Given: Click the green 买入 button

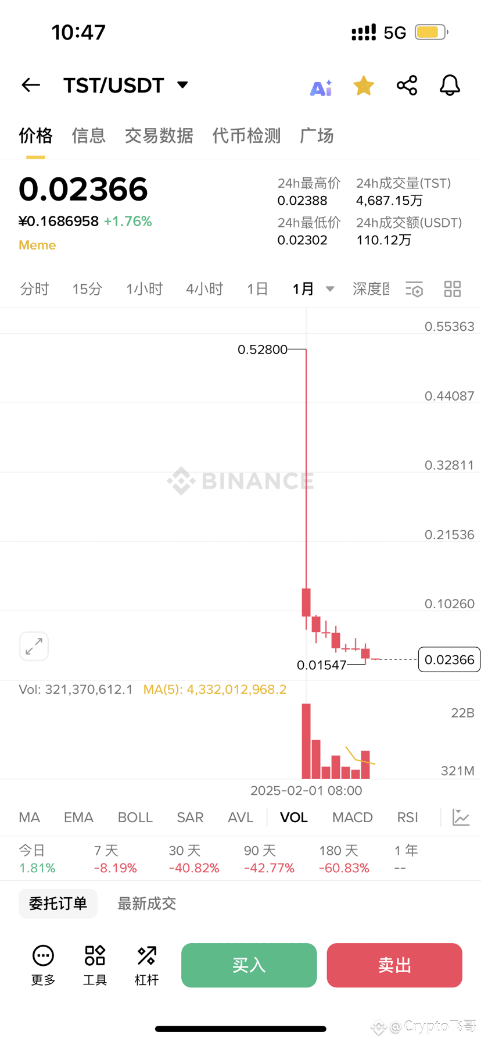Looking at the screenshot, I should 249,965.
